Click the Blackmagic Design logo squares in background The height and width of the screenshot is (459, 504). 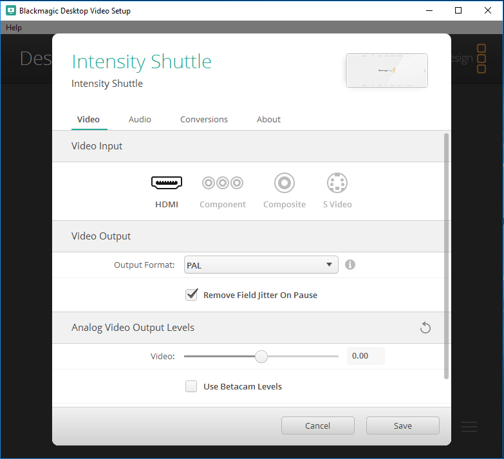[x=481, y=59]
